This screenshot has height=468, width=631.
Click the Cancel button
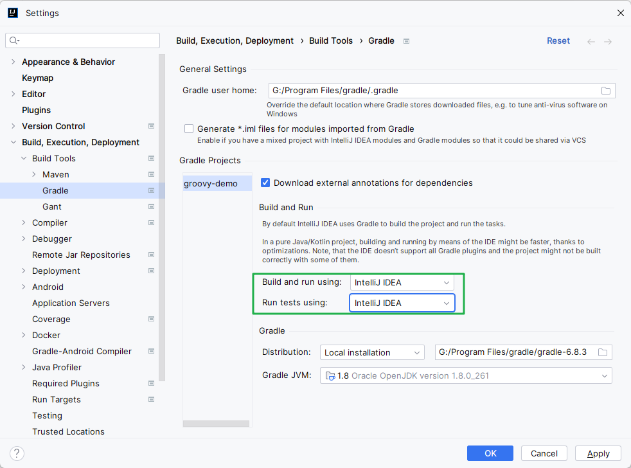tap(544, 453)
